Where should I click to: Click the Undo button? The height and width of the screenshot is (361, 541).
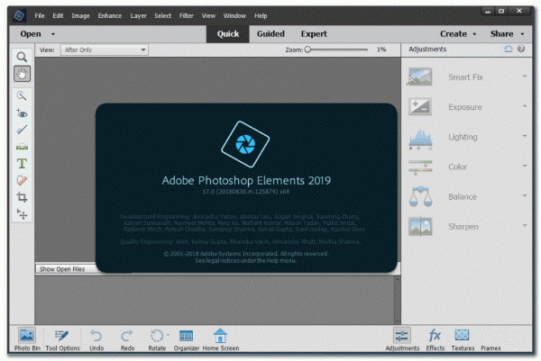pyautogui.click(x=96, y=339)
